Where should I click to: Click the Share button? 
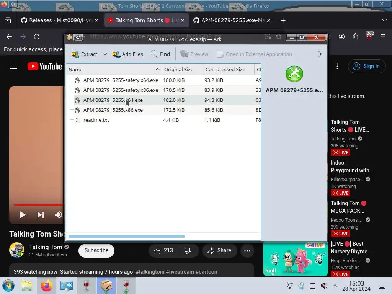point(219,250)
